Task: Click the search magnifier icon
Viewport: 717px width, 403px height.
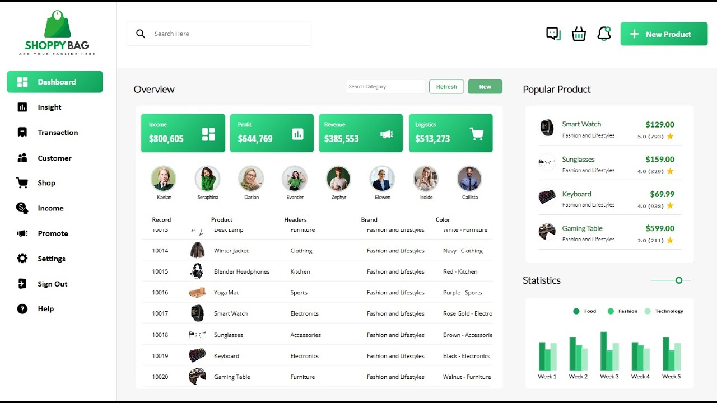Action: click(x=141, y=34)
